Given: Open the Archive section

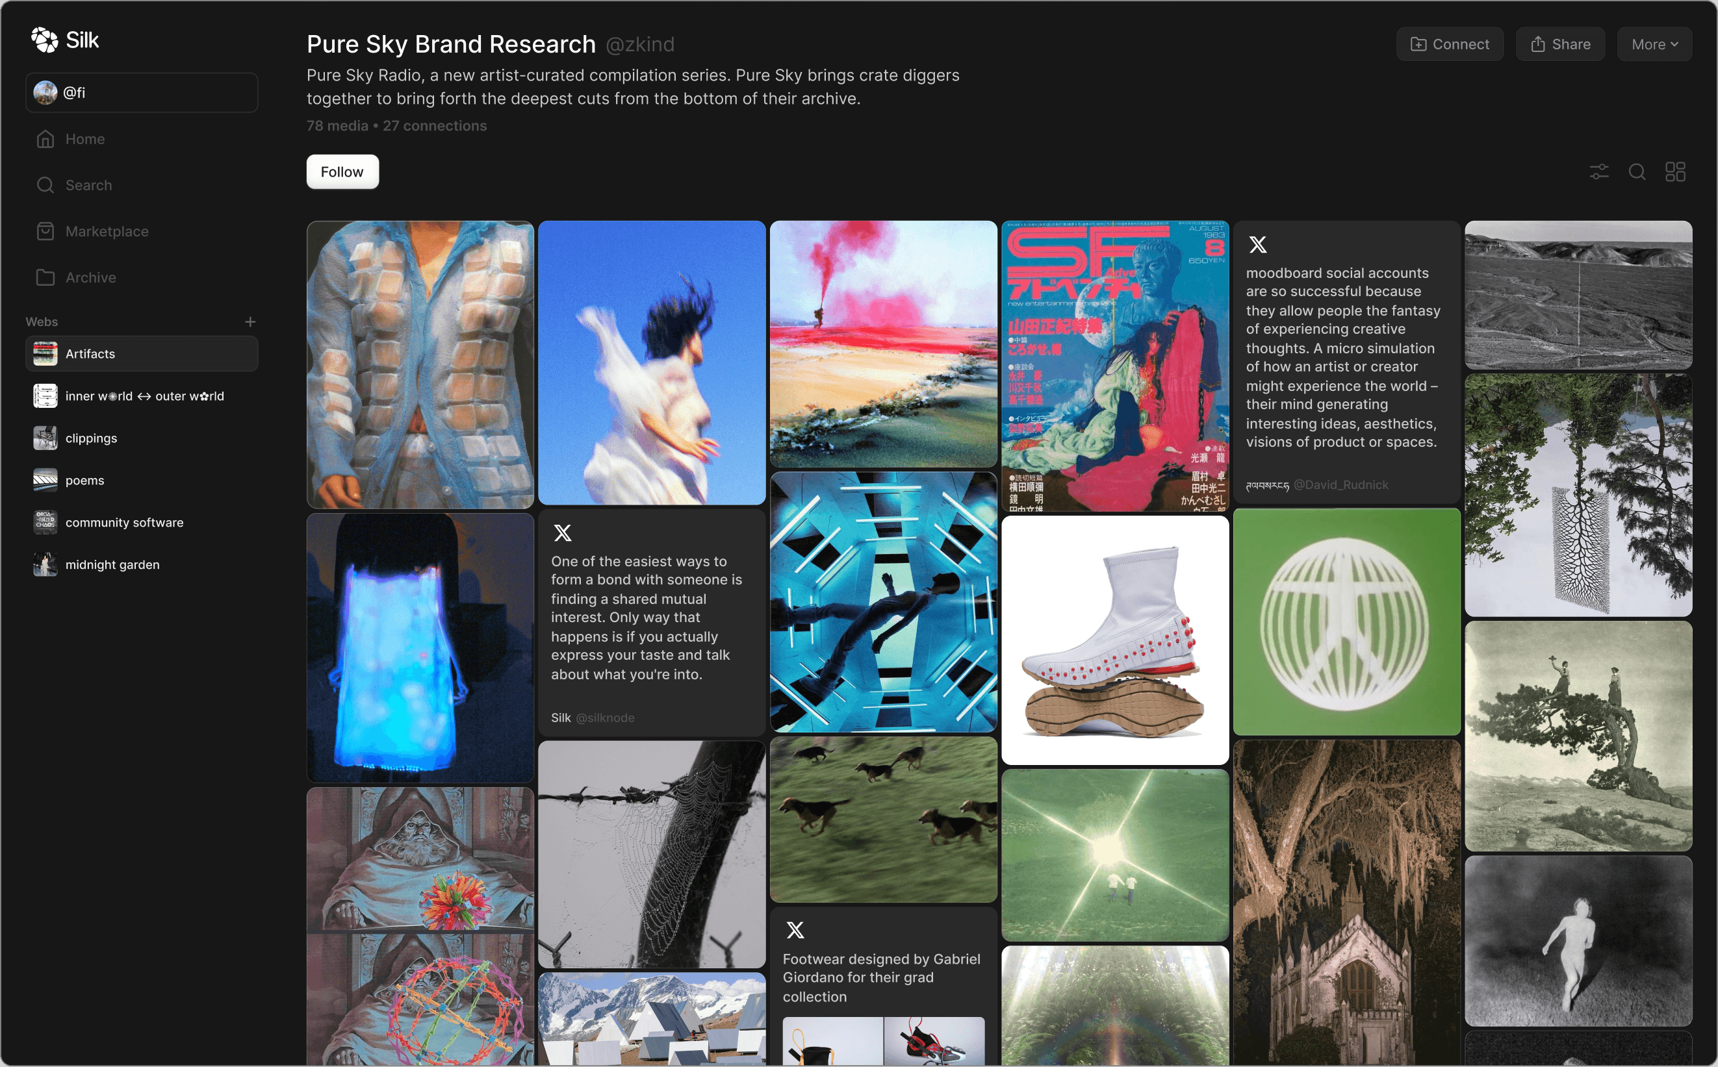Looking at the screenshot, I should coord(91,277).
